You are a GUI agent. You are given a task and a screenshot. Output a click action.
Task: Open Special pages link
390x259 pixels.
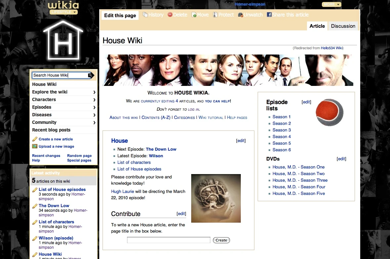(79, 161)
